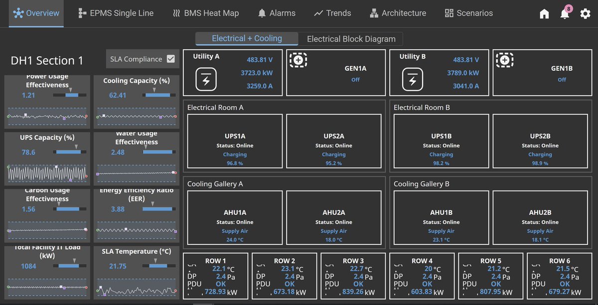Click the Utility A power bolt icon
Image resolution: width=598 pixels, height=305 pixels.
(206, 80)
